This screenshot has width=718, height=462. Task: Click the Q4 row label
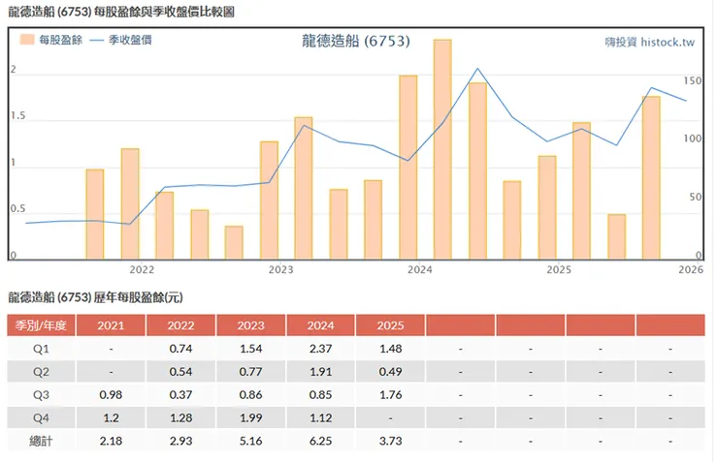point(41,417)
